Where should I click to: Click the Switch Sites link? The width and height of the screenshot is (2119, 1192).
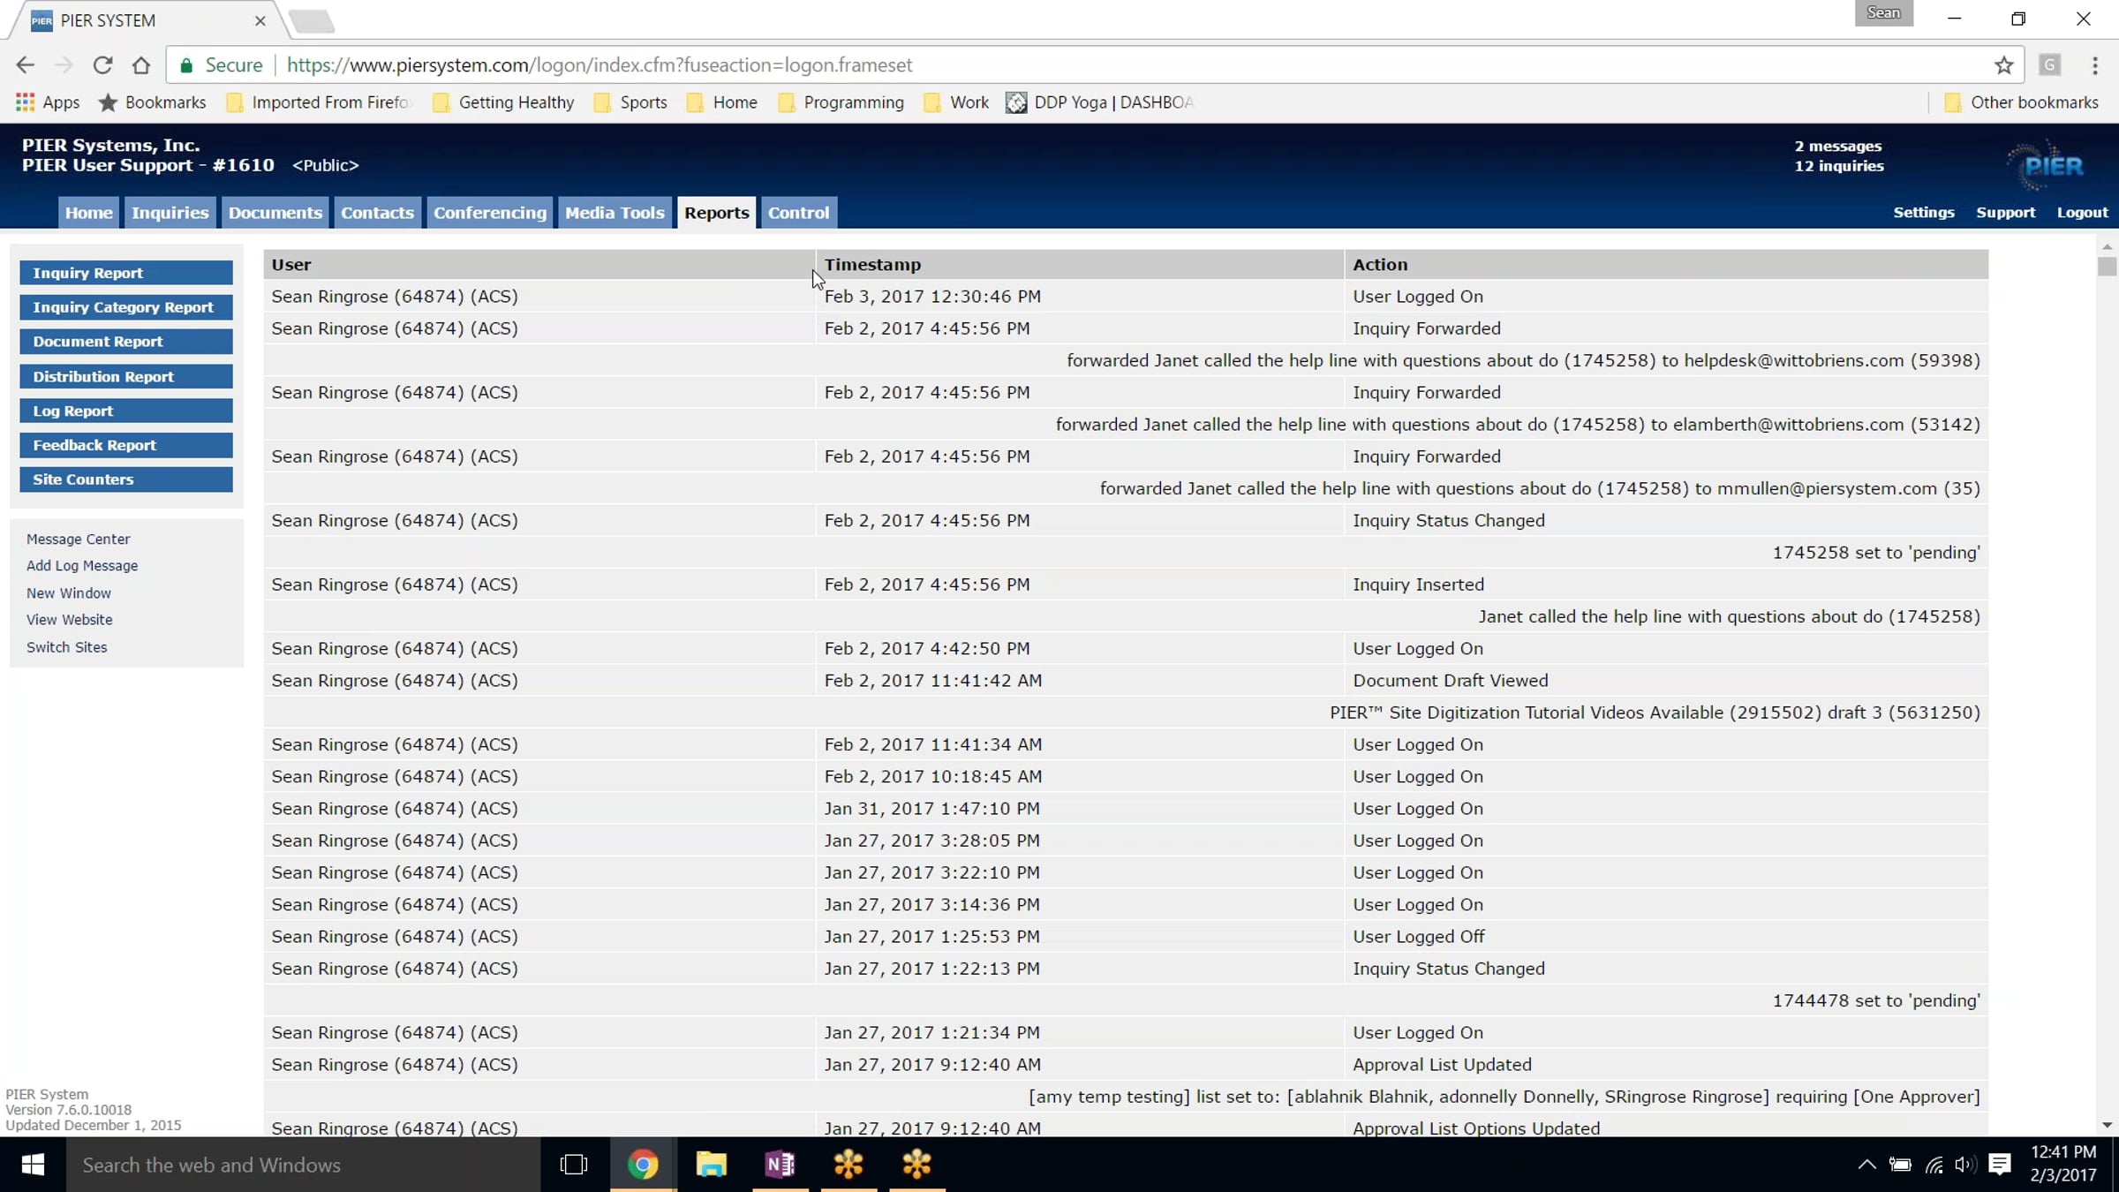pyautogui.click(x=66, y=647)
